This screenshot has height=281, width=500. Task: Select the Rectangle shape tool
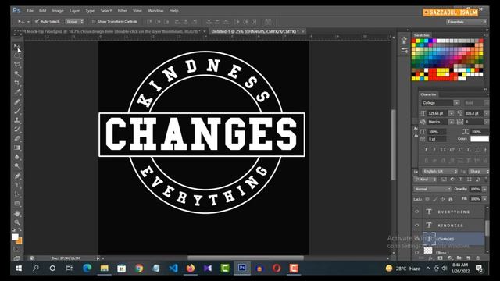tap(17, 204)
